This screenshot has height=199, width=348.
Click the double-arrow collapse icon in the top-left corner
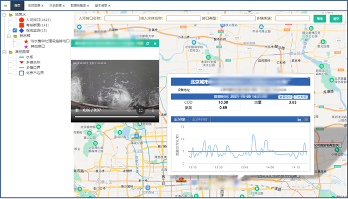point(5,5)
